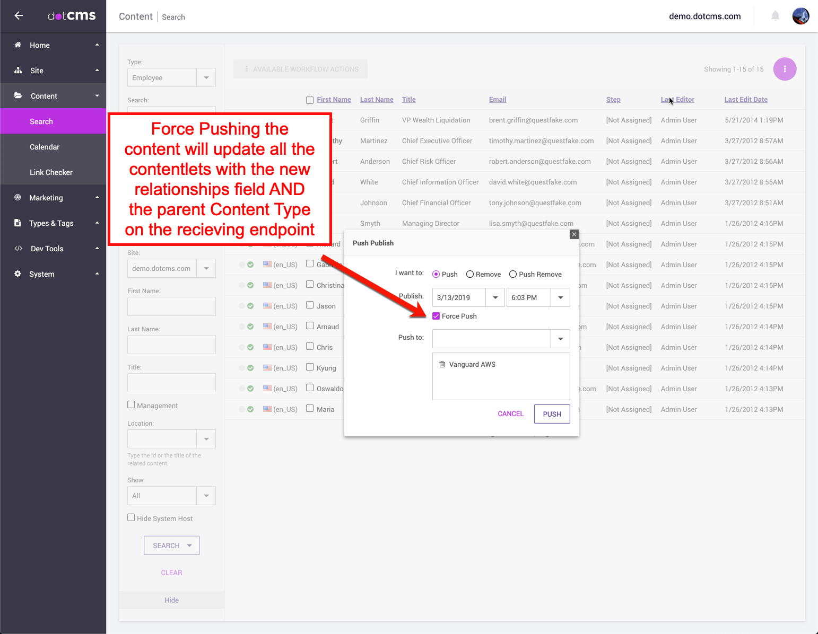Screen dimensions: 818x634
Task: Go to Calendar in the sidebar
Action: click(x=45, y=147)
